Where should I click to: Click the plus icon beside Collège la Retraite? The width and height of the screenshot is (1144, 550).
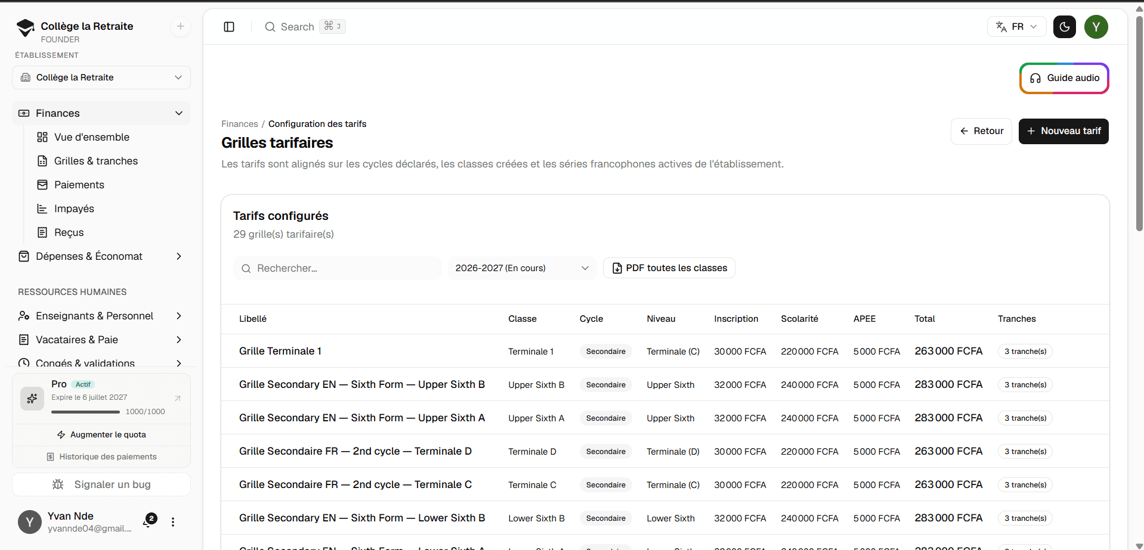point(180,26)
